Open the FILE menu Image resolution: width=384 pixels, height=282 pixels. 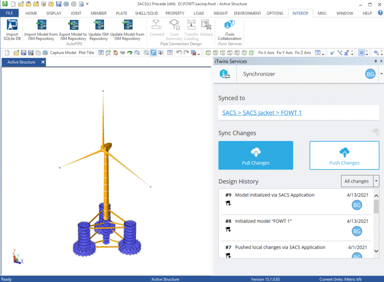[x=9, y=13]
